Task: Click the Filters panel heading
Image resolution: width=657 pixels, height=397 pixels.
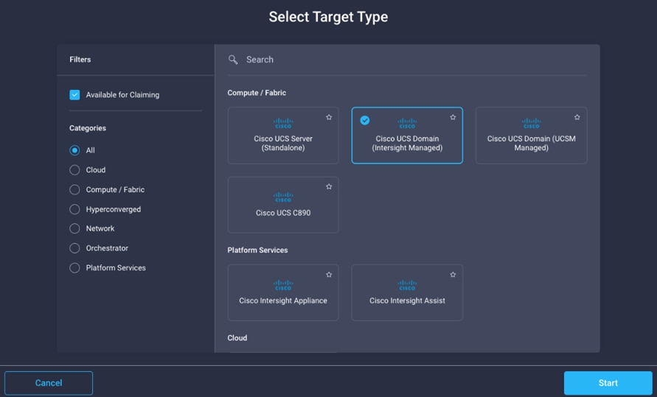Action: tap(80, 60)
